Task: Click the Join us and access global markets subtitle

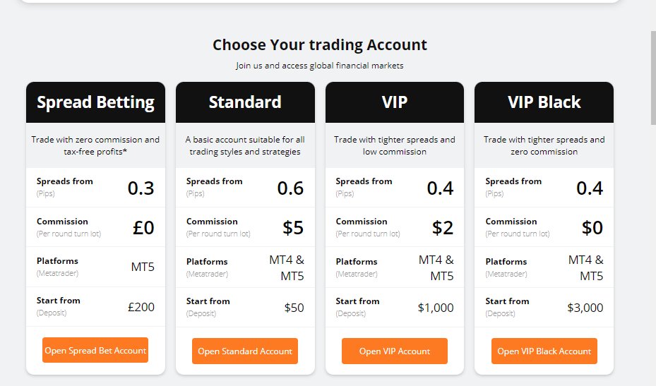Action: pyautogui.click(x=320, y=66)
